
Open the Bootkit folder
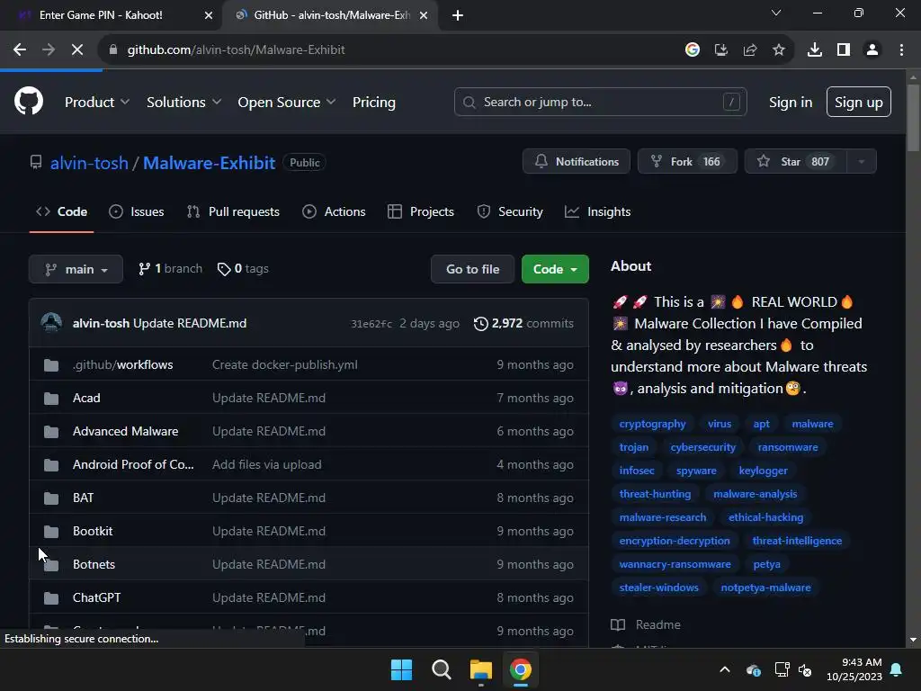pyautogui.click(x=93, y=531)
